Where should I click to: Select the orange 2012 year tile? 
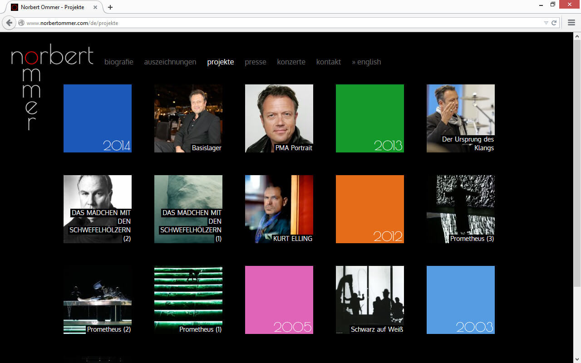(370, 209)
